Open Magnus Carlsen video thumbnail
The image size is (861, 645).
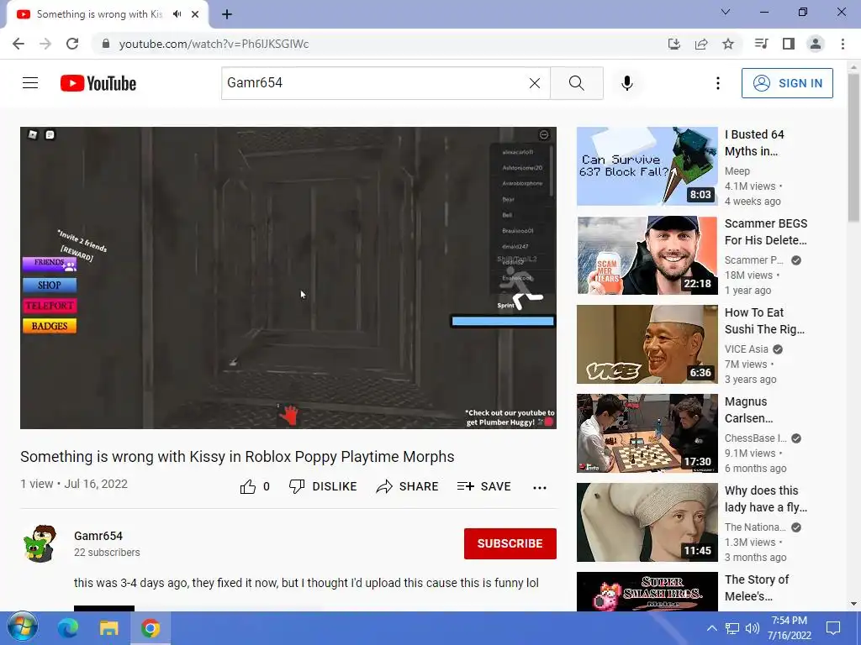click(x=647, y=433)
